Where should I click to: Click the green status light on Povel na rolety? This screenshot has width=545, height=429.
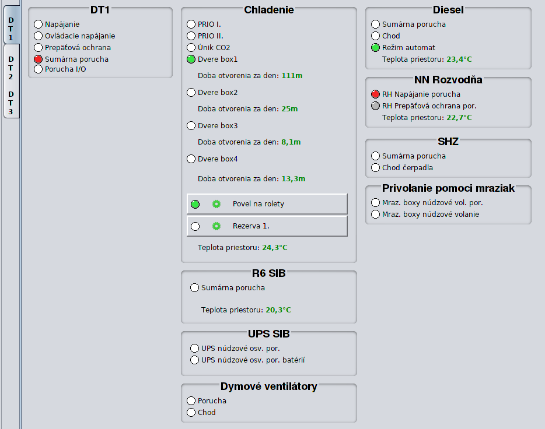point(195,204)
